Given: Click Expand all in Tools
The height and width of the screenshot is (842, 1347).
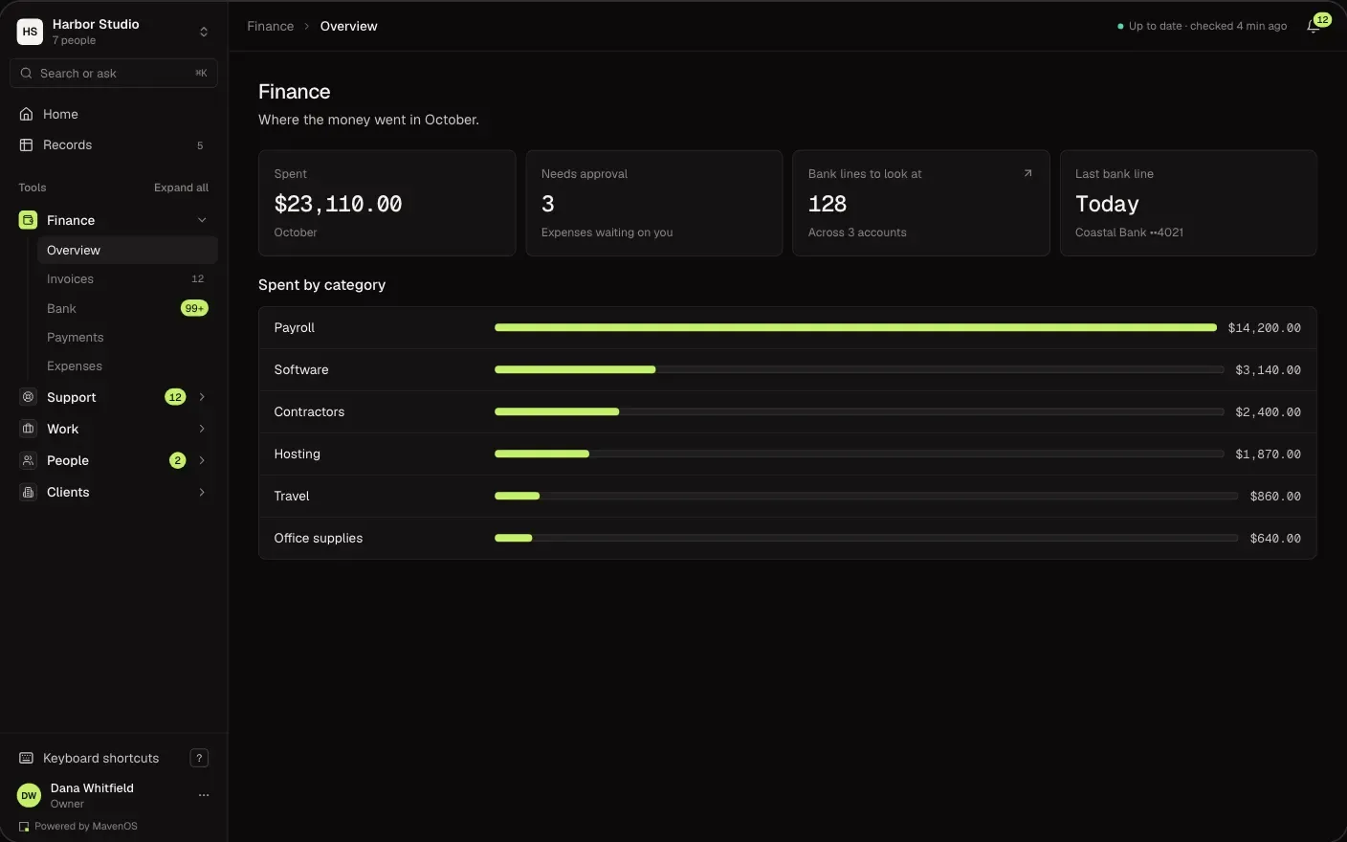Looking at the screenshot, I should point(181,188).
